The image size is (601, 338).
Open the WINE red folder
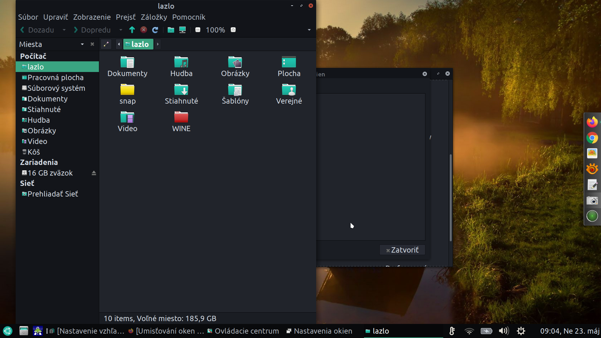click(181, 117)
